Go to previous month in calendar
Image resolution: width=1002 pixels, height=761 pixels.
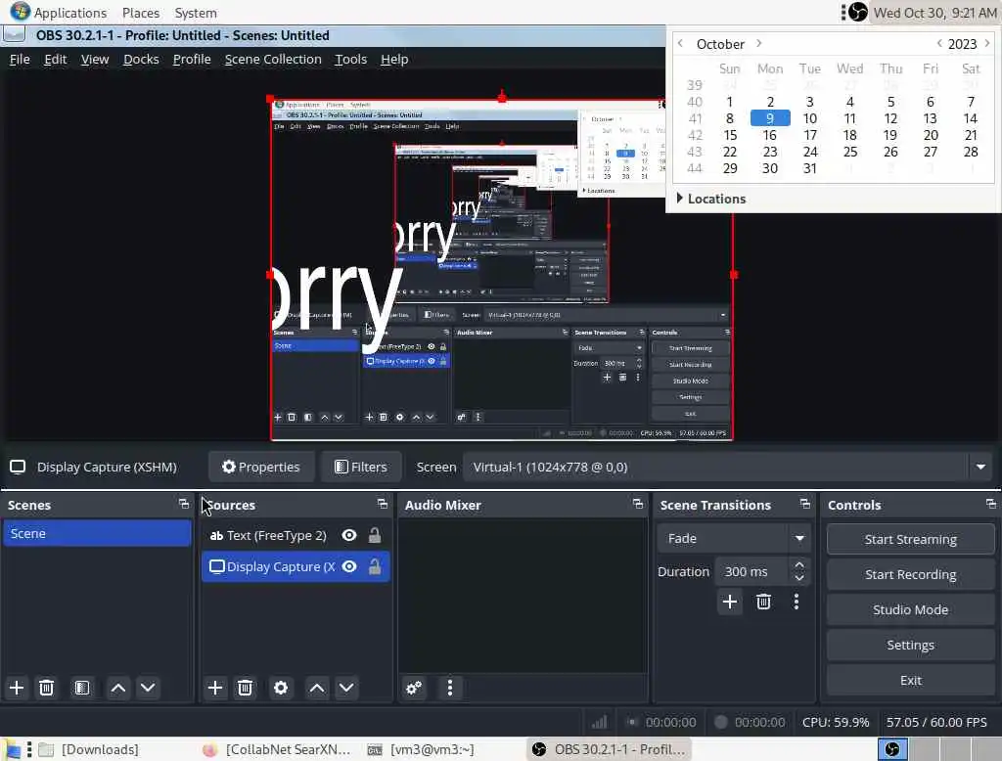point(681,43)
